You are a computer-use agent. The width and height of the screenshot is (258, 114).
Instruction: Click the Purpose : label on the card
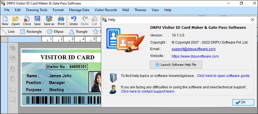point(35,89)
